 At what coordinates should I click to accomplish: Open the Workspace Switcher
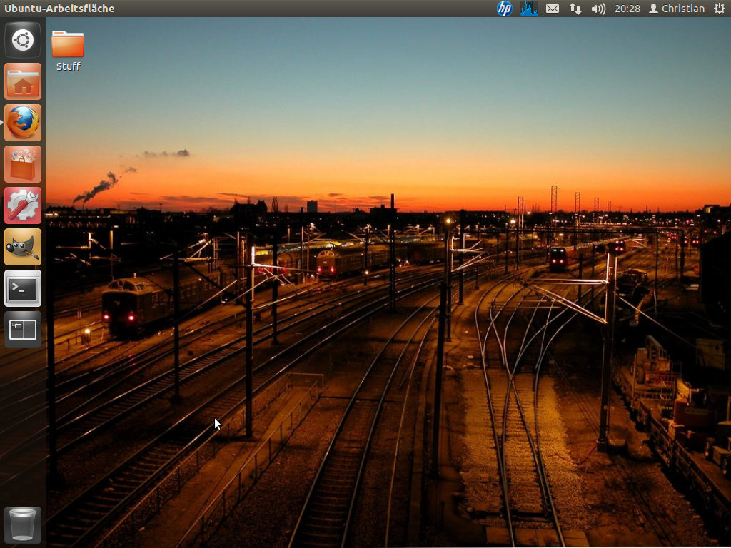(x=23, y=330)
